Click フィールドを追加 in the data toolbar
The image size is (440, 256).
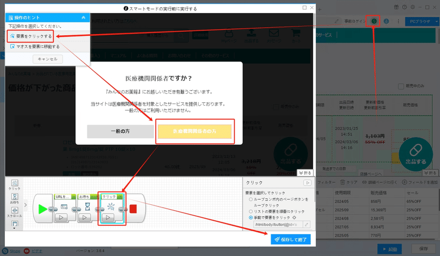[x=420, y=182]
